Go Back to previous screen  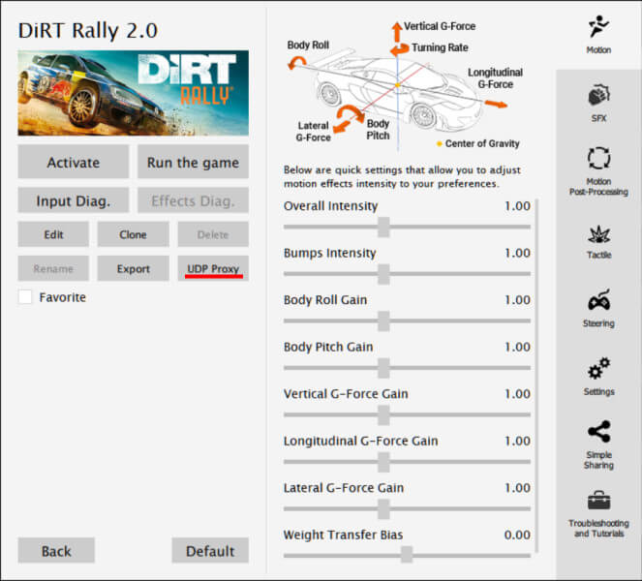click(56, 551)
